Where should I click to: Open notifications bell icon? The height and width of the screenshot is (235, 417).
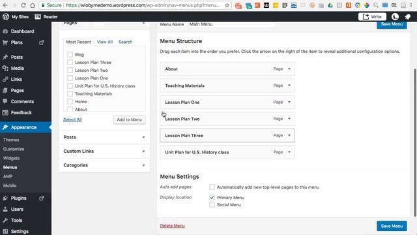click(x=407, y=16)
